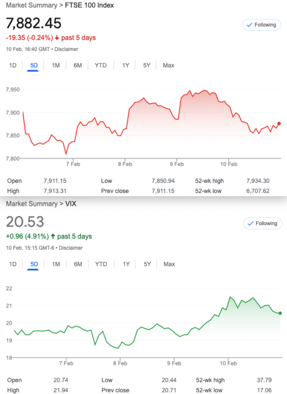
Task: Click VIX Low value 20.44
Action: click(x=169, y=380)
